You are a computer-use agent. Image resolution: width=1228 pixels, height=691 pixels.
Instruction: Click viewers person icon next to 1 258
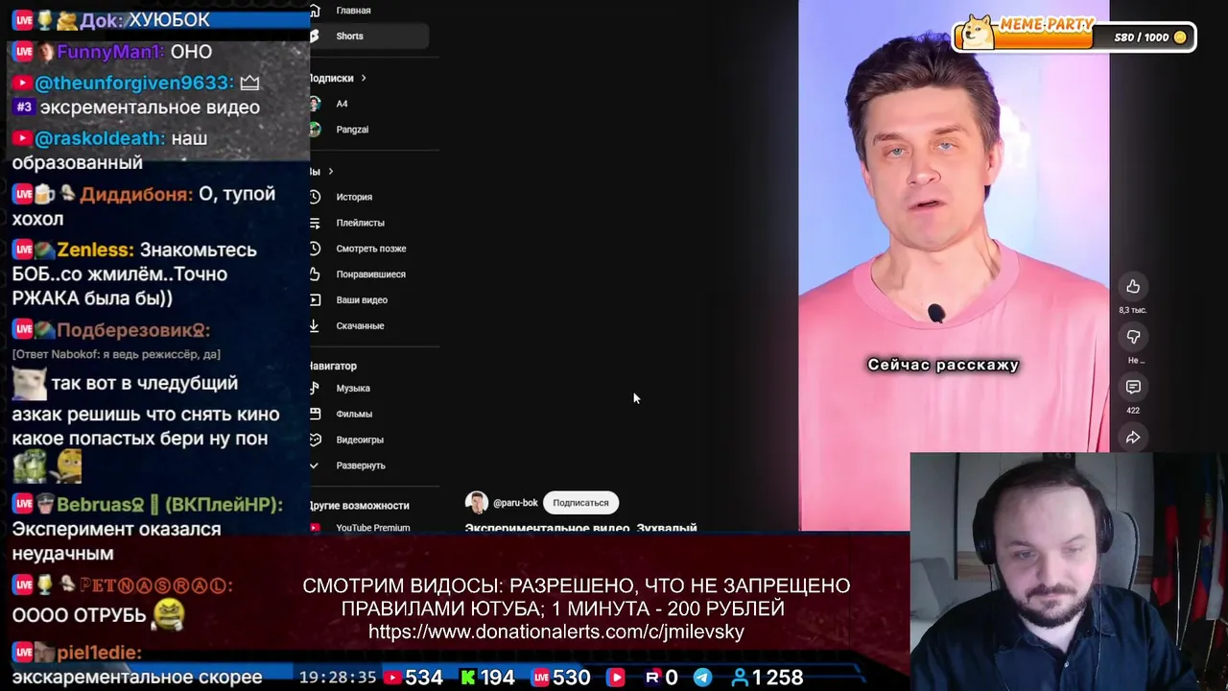[x=740, y=678]
